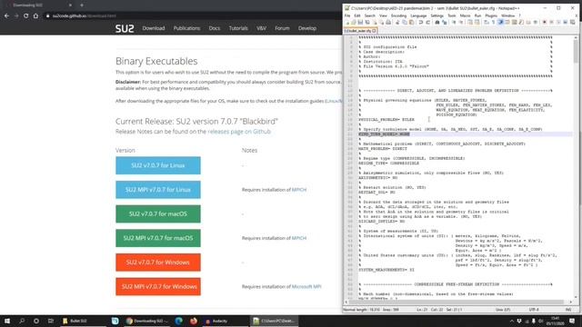The image size is (582, 327).
Task: Toggle the highlighted Indent Guide toolbar button
Action: (x=500, y=22)
